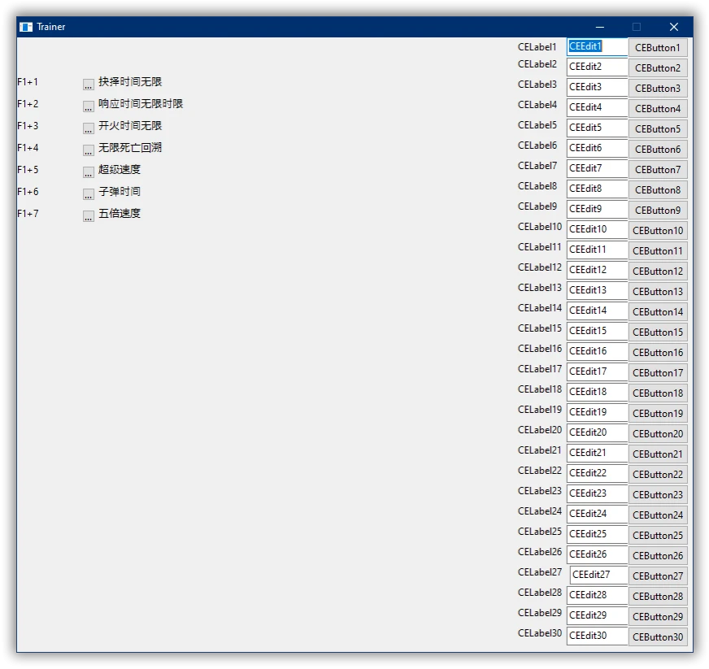Click CEButton2
Image resolution: width=709 pixels, height=669 pixels.
pyautogui.click(x=658, y=67)
